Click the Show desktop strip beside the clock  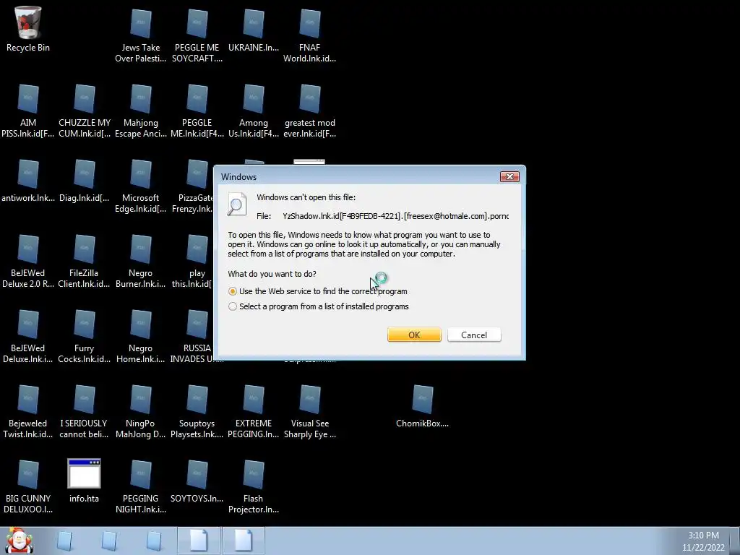pyautogui.click(x=735, y=541)
